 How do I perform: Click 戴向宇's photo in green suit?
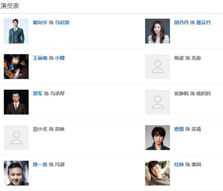[x=16, y=31]
